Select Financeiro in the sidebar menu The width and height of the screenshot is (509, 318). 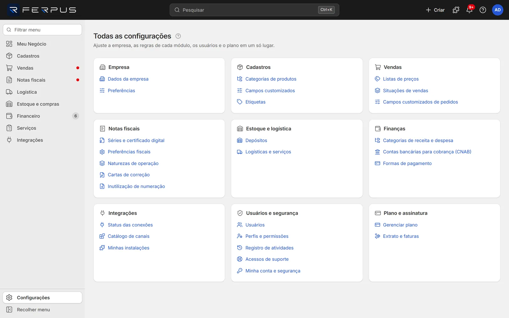pos(42,116)
